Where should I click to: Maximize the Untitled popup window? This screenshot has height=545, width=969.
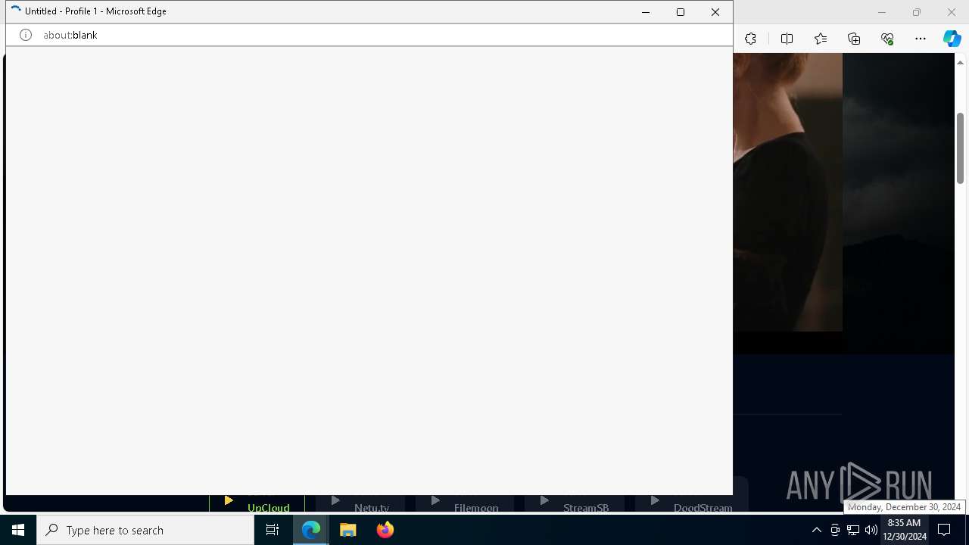[681, 12]
